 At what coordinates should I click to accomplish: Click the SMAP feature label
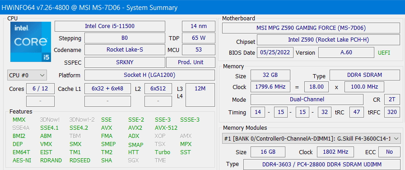coord(135,145)
